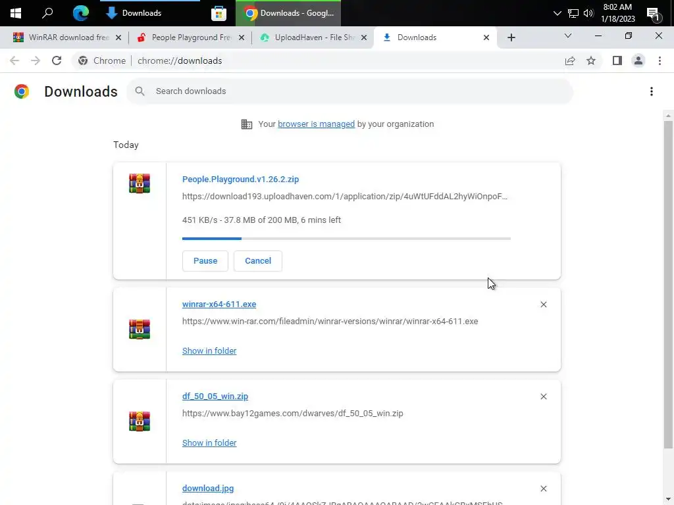Remove download.jpg from the list
This screenshot has width=674, height=505.
[543, 489]
